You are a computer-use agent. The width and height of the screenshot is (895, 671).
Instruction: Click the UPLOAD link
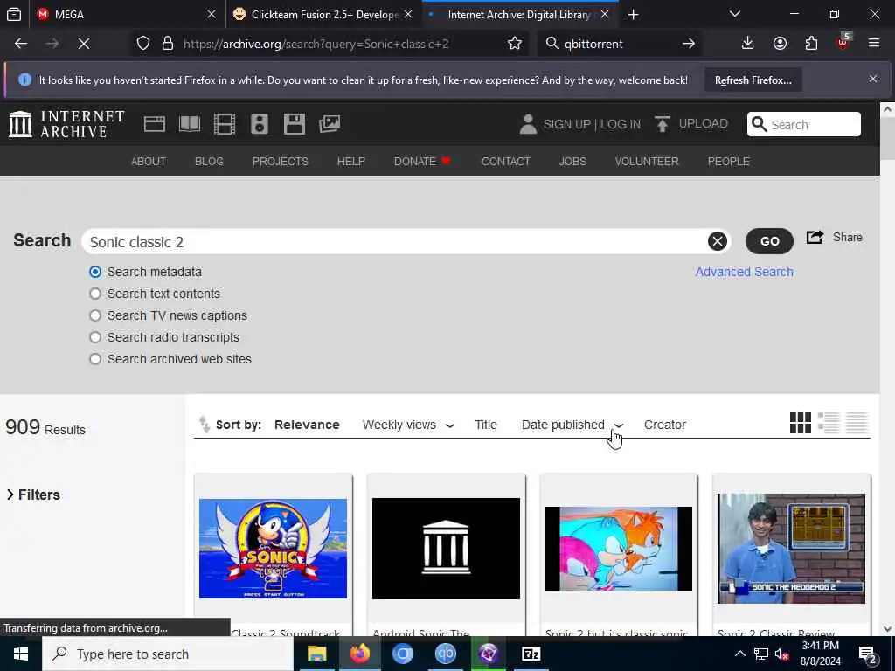pos(704,123)
